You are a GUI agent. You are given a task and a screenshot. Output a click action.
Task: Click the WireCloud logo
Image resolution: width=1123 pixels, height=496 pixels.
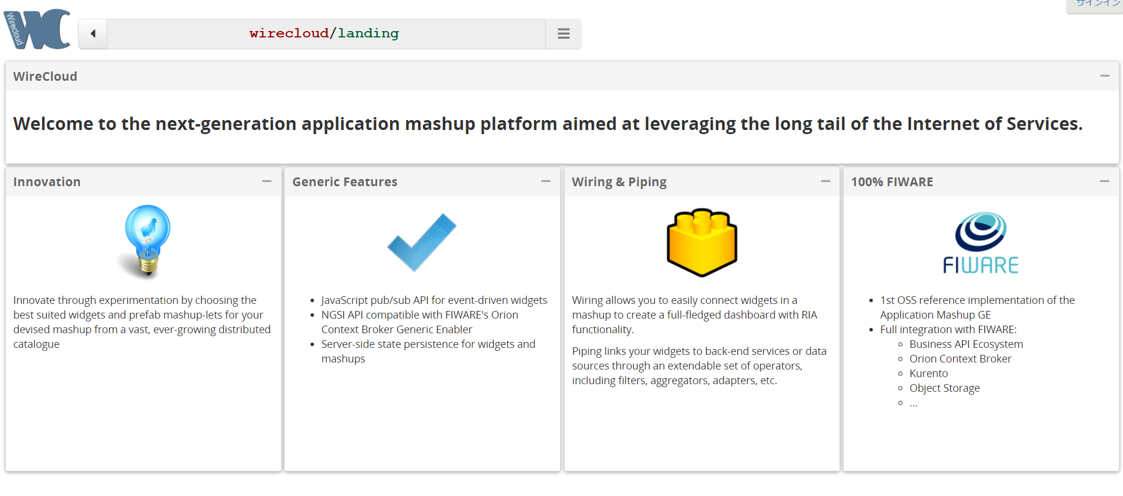pos(37,29)
